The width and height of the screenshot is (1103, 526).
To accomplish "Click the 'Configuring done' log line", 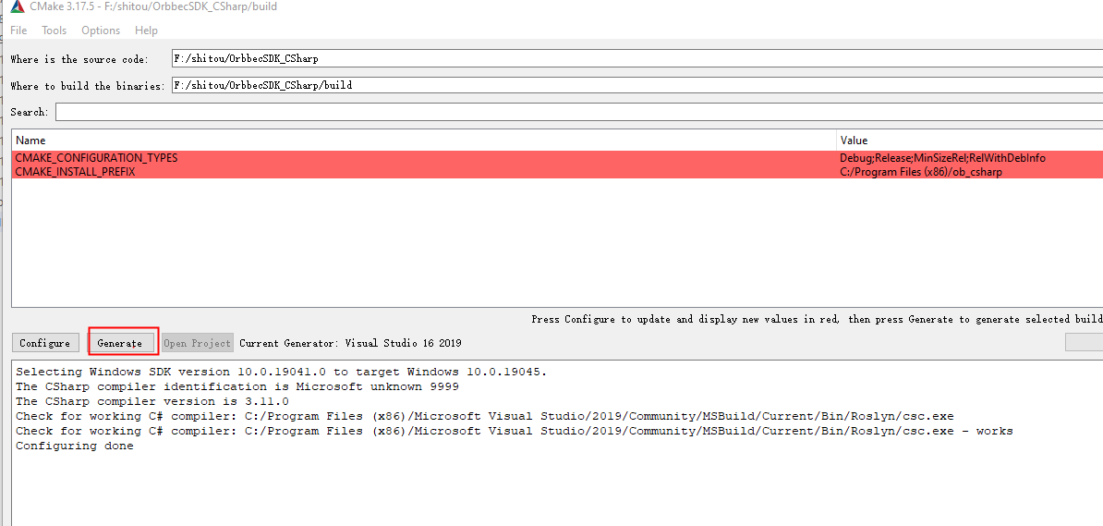I will (75, 446).
